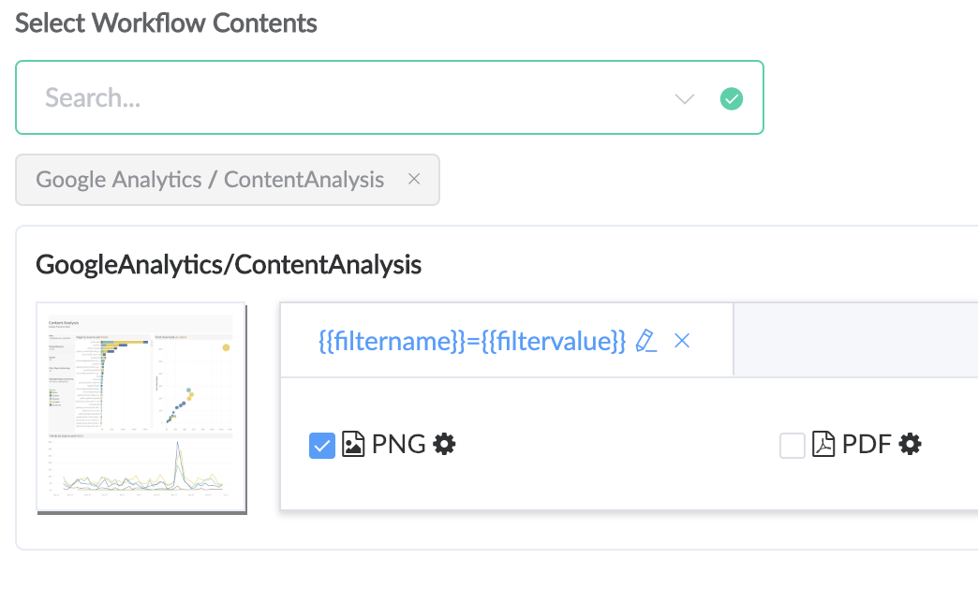Select the Google Analytics / ContentAnalysis chip
Viewport: 978px width, 603px height.
[x=210, y=180]
